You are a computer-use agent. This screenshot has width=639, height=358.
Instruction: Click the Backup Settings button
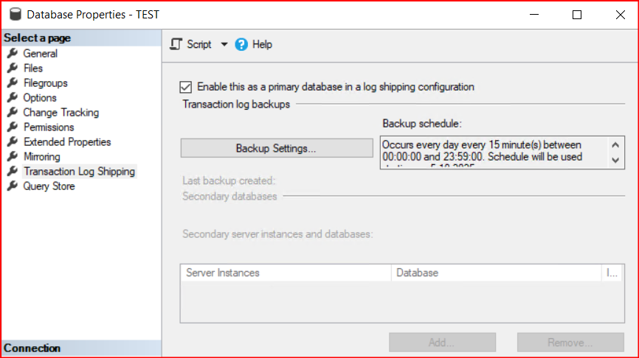click(x=276, y=148)
